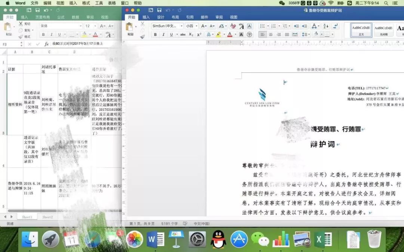404x252 pixels.
Task: Toggle bold in Word ribbon
Action: [x=155, y=34]
